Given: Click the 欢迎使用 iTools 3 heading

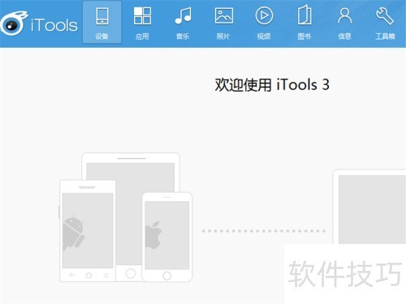Looking at the screenshot, I should (x=272, y=85).
